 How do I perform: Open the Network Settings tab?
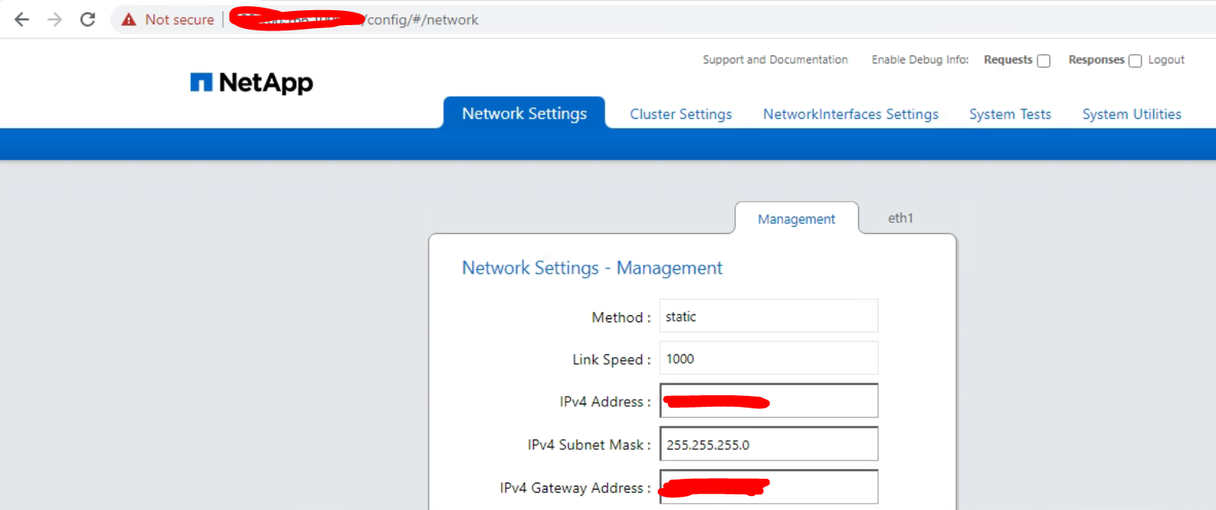[x=524, y=113]
